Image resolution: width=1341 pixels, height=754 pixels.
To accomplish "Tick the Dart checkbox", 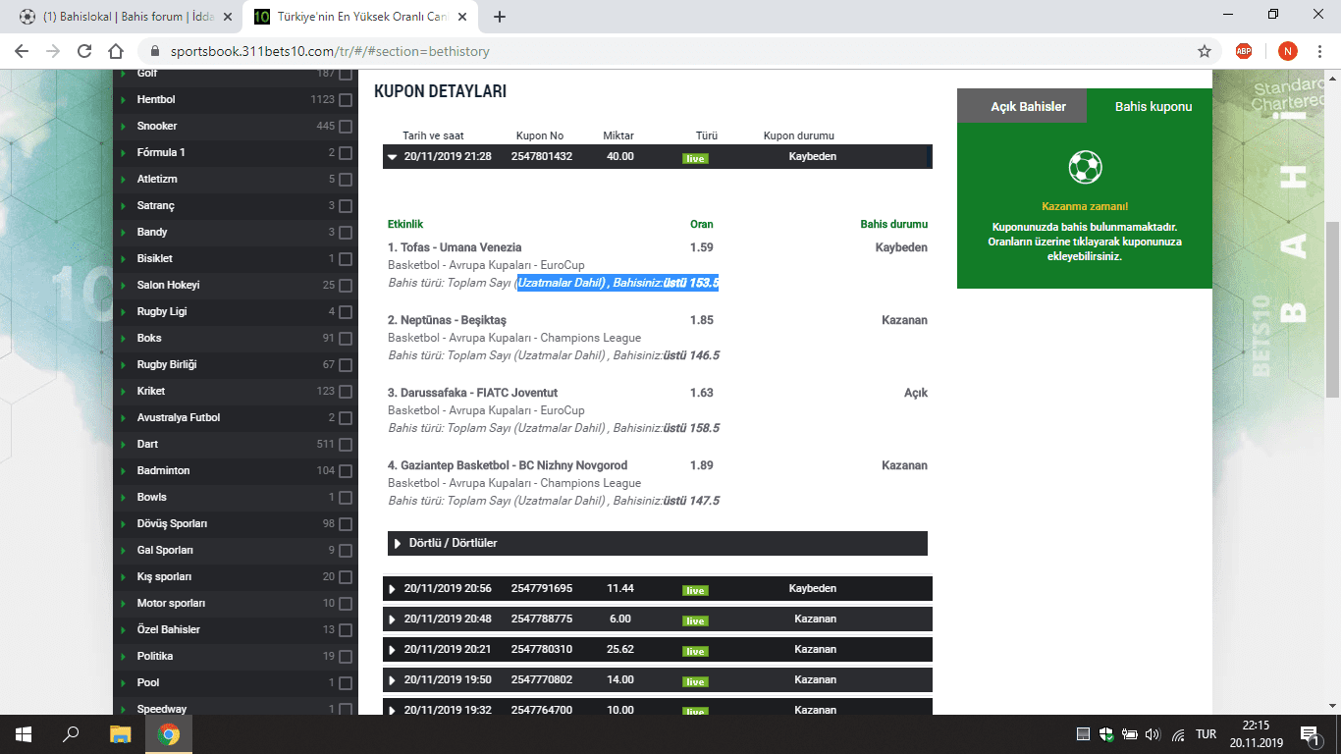I will [x=346, y=445].
